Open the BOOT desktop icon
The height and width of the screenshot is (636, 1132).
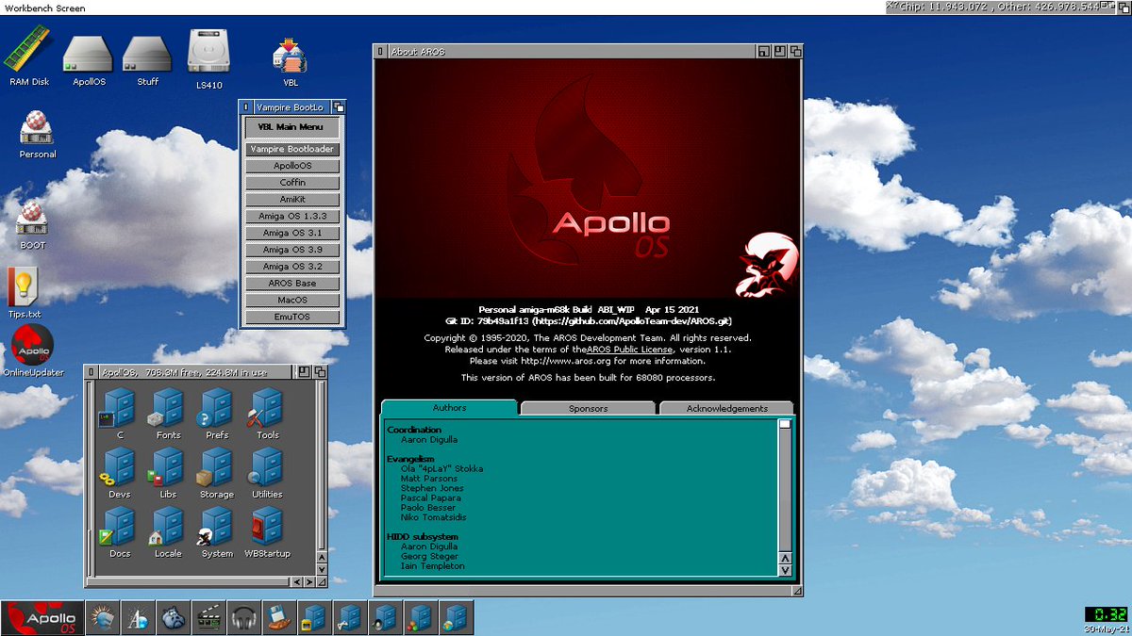point(32,225)
